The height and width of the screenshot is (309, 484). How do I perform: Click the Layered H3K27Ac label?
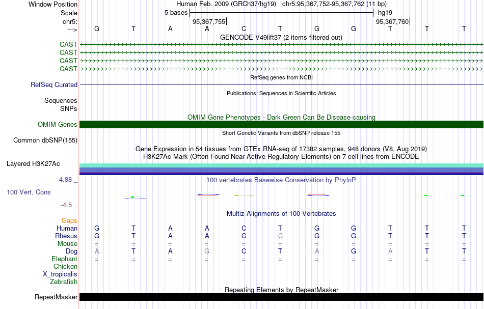(x=33, y=164)
